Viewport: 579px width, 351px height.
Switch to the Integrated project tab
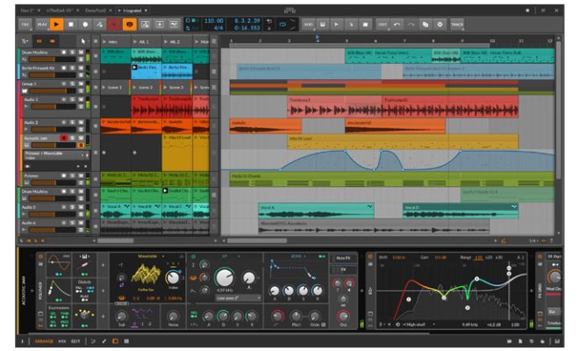pos(132,11)
